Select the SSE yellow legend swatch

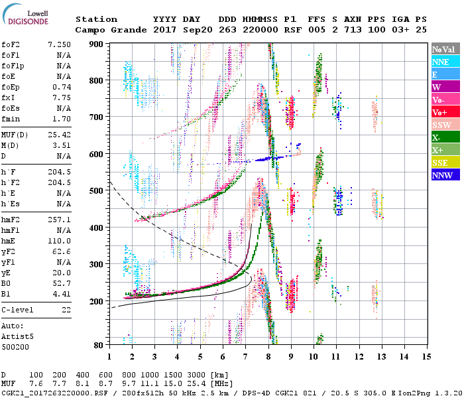pos(445,163)
